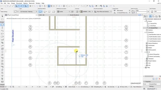
Task: Click the wall top height field 3000
Action: (x=141, y=10)
